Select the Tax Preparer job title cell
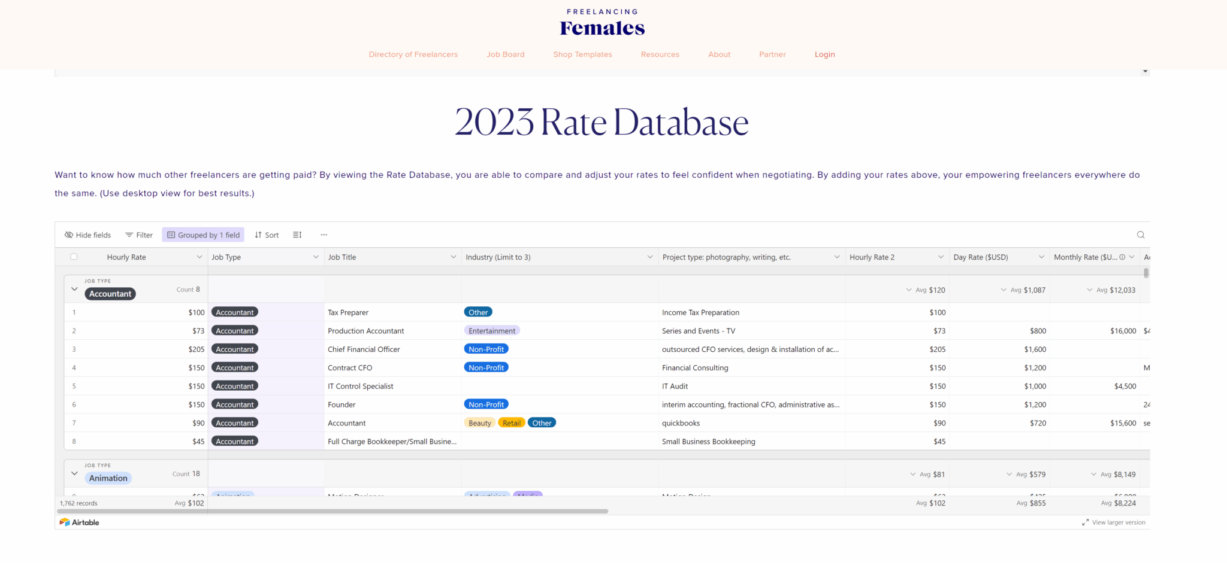The width and height of the screenshot is (1227, 563). (x=393, y=312)
